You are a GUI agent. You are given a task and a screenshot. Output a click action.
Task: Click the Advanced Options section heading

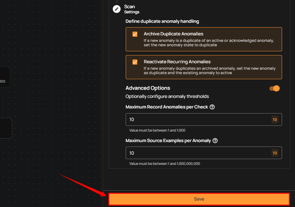[x=148, y=88]
